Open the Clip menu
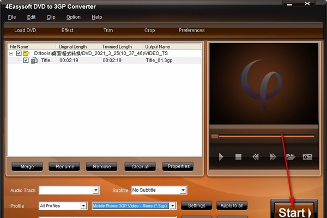This screenshot has height=218, width=327. pos(51,17)
